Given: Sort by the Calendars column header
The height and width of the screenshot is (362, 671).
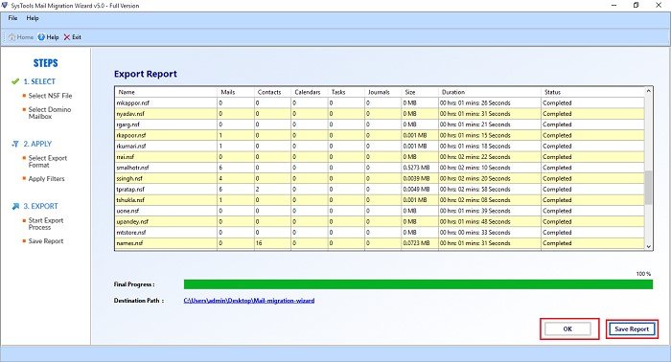Looking at the screenshot, I should pos(309,92).
